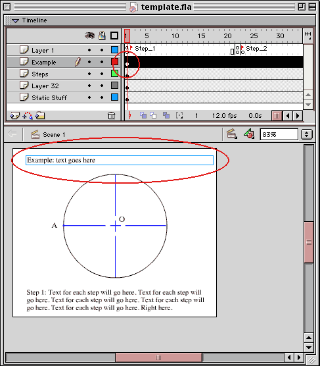Screen dimensions: 320x366
Task: Click the layers scroll down arrow
Action: pyautogui.click(x=308, y=105)
